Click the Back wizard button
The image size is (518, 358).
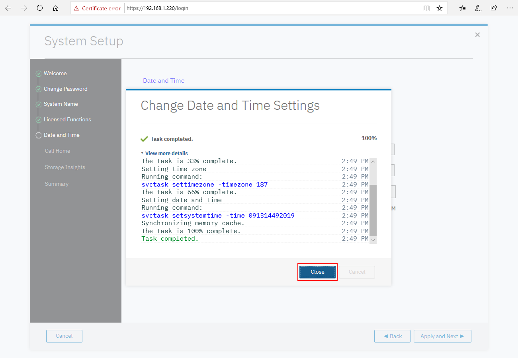(x=393, y=336)
